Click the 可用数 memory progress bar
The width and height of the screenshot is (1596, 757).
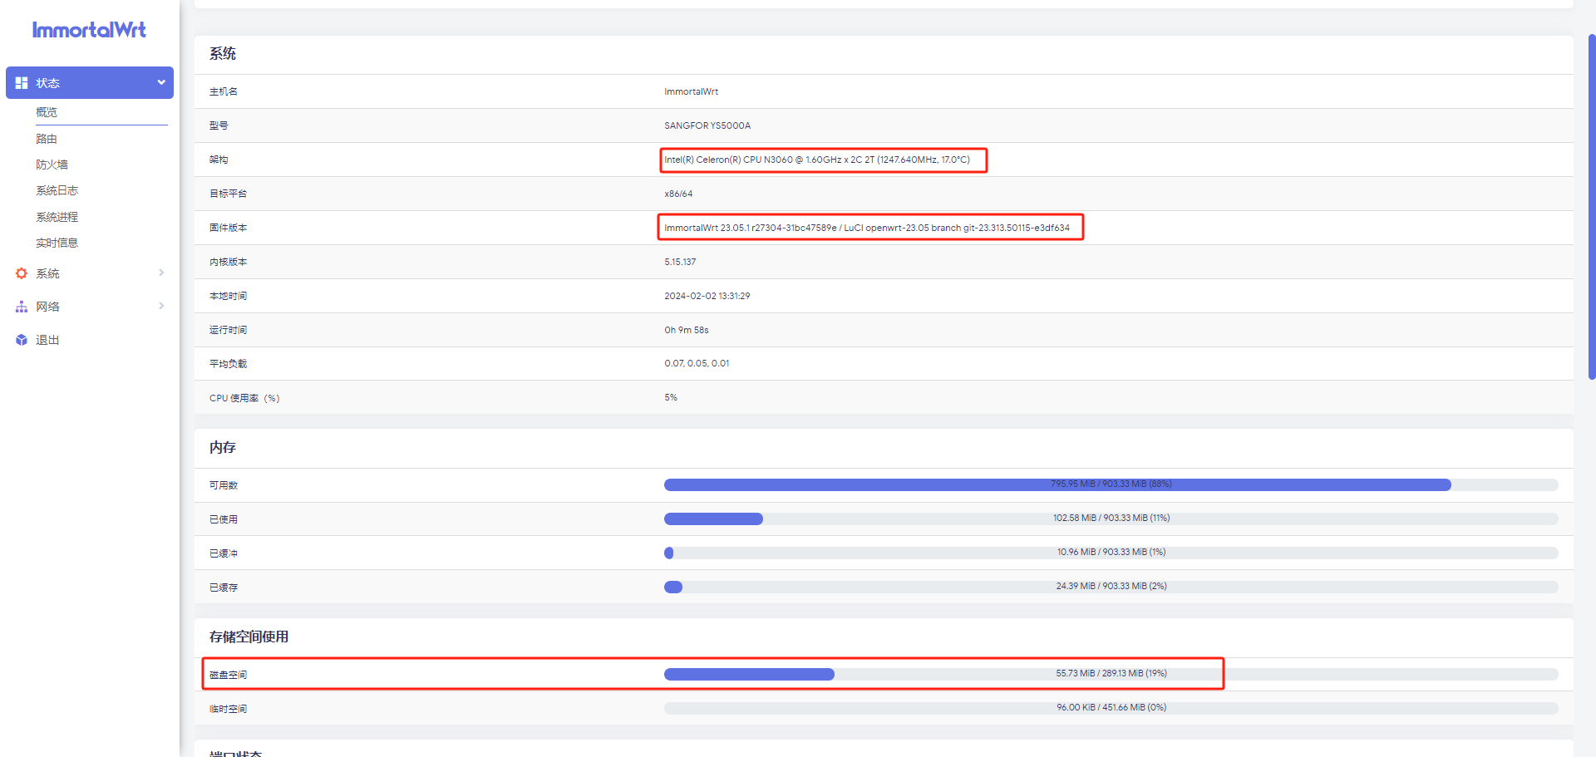pyautogui.click(x=1111, y=484)
